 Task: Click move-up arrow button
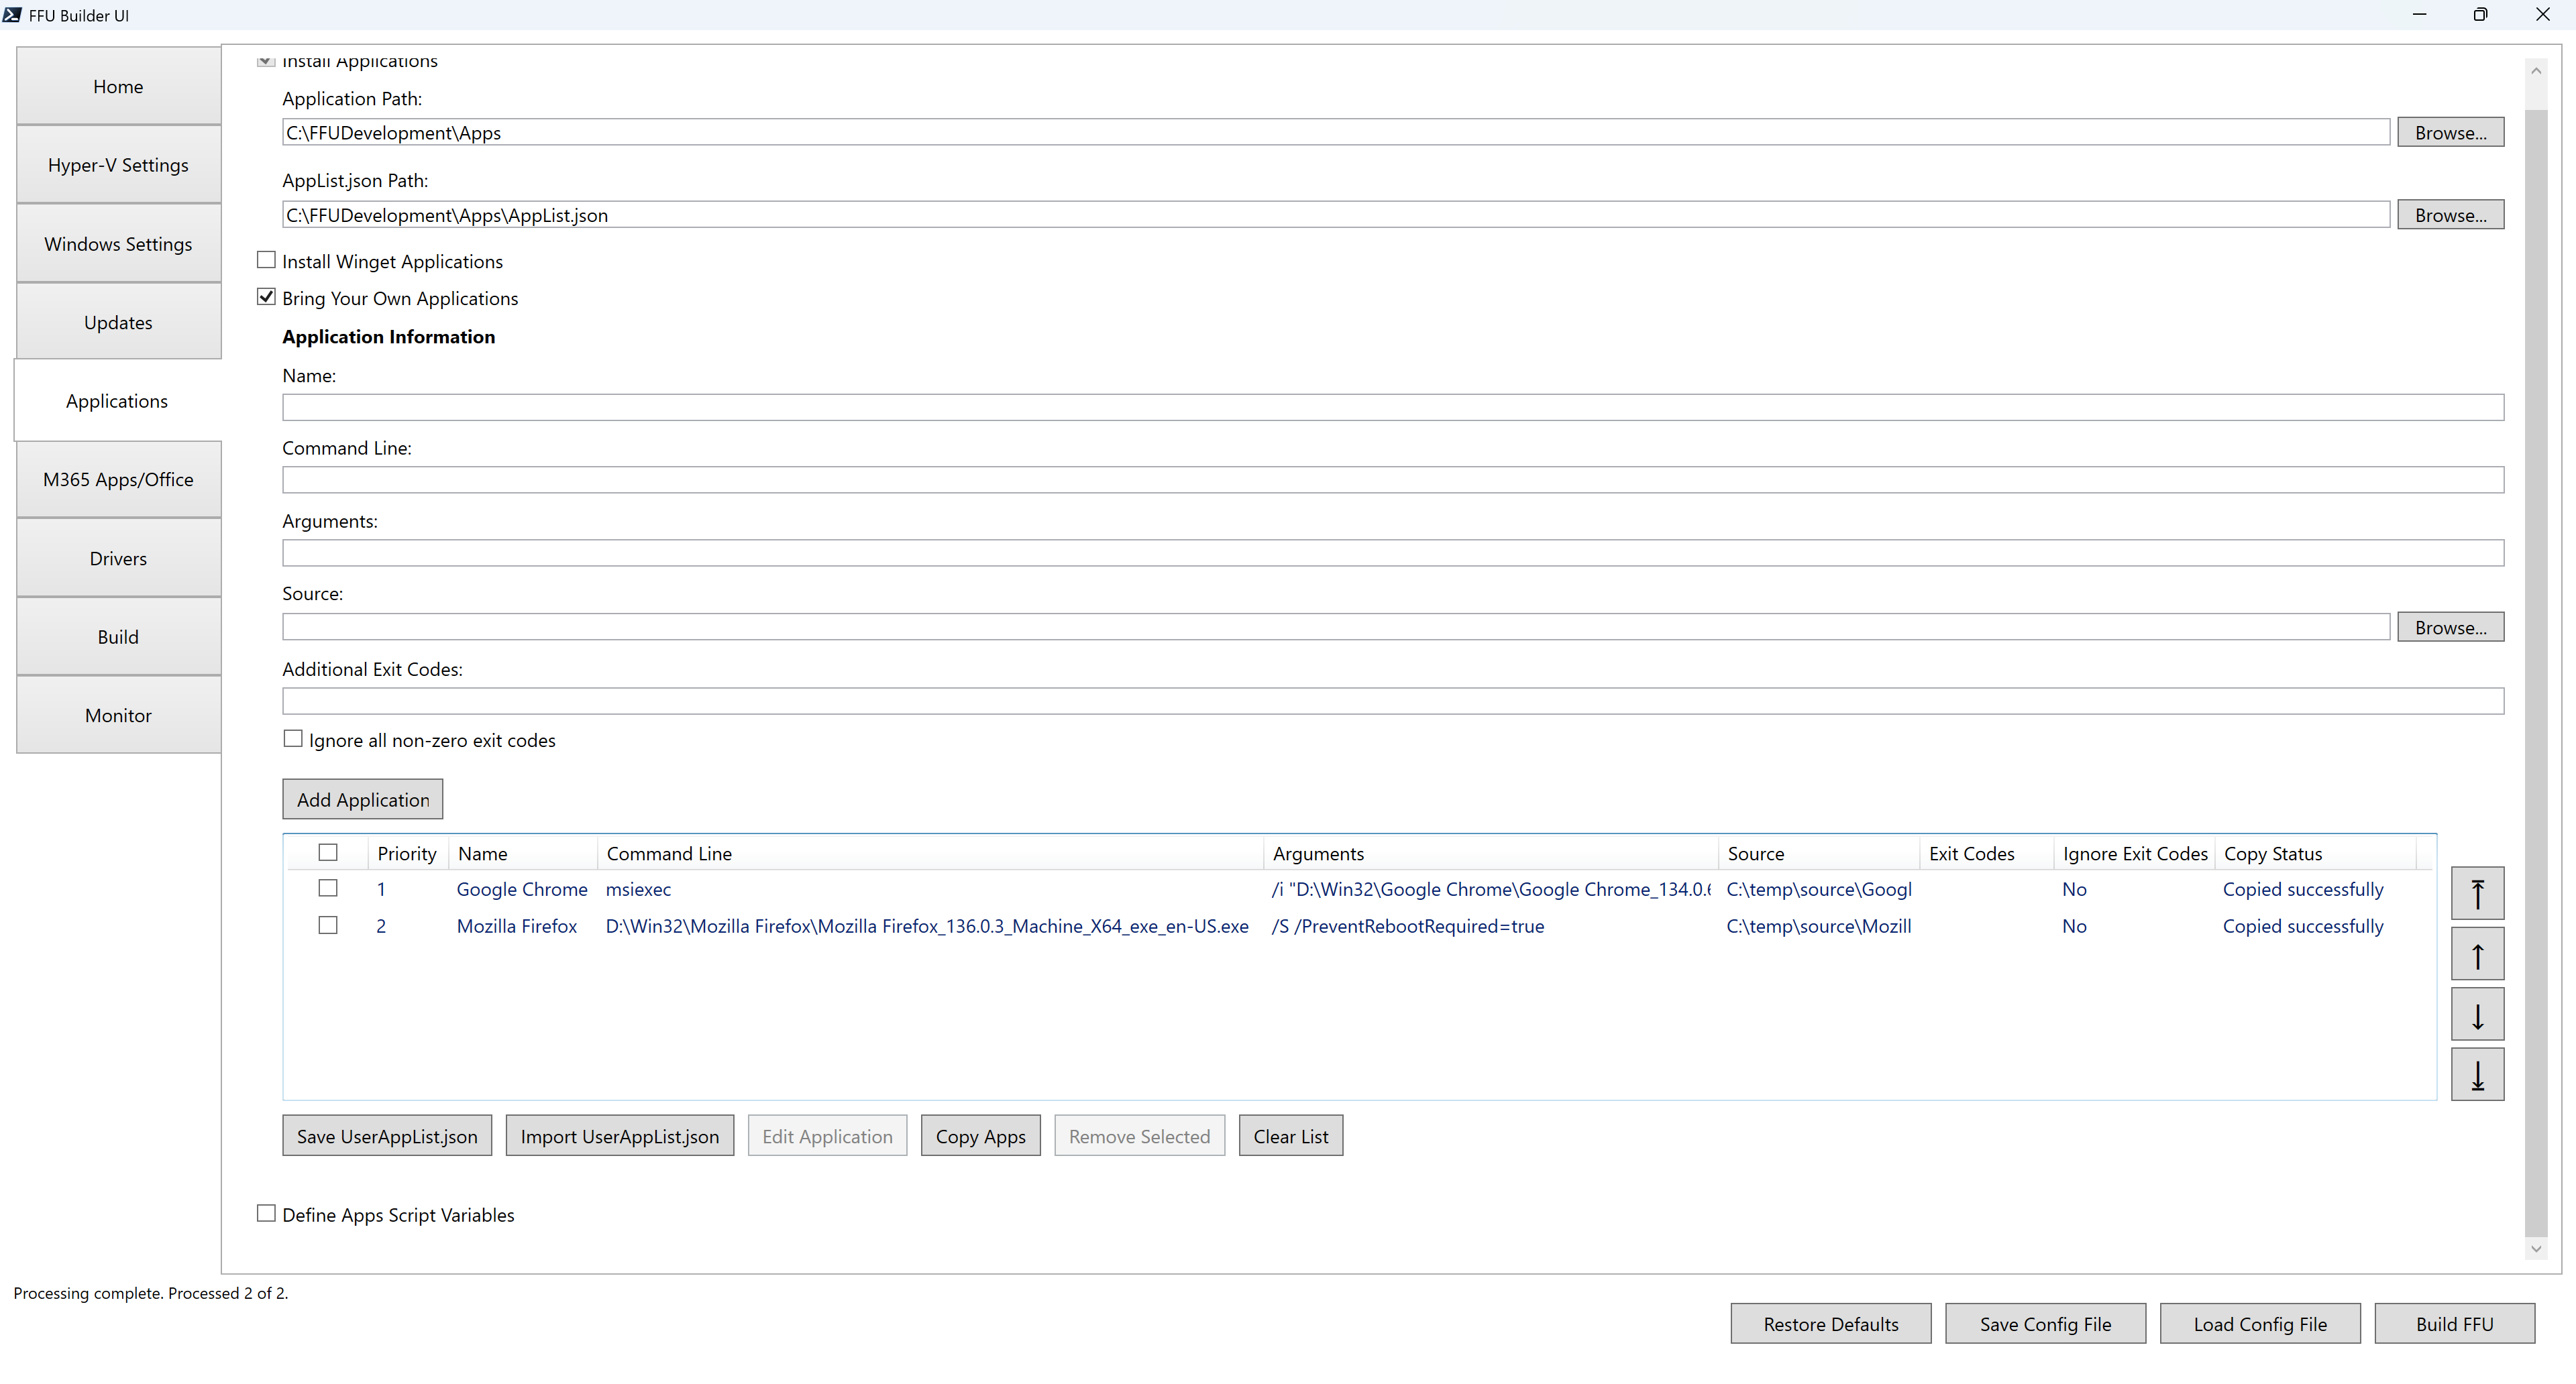coord(2477,954)
